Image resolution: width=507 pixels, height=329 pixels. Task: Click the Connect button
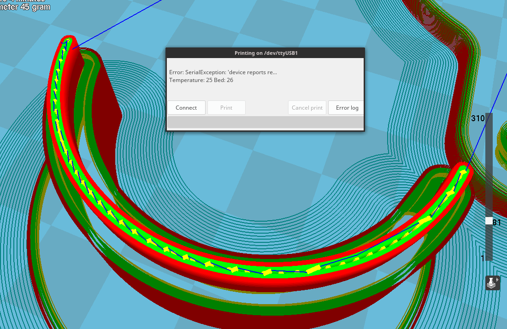click(186, 108)
